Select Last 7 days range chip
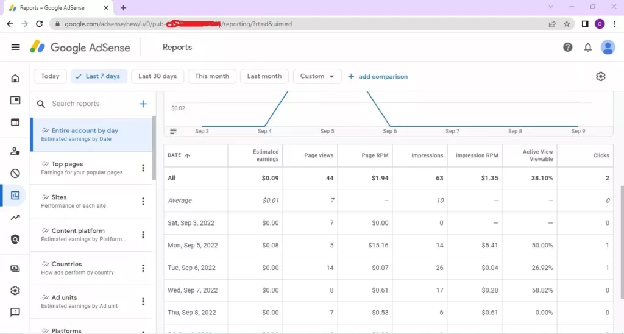Screen dimensions: 624x334 pos(99,76)
